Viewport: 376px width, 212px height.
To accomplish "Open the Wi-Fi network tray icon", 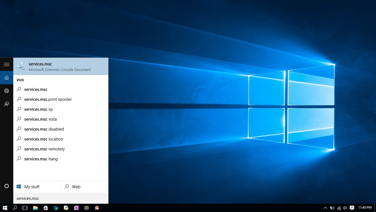I will (339, 208).
